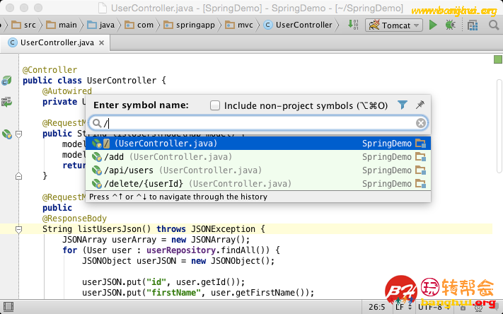Screen dimensions: 503x314
Task: Click the @ResponseBody annotation
Action: click(x=74, y=219)
